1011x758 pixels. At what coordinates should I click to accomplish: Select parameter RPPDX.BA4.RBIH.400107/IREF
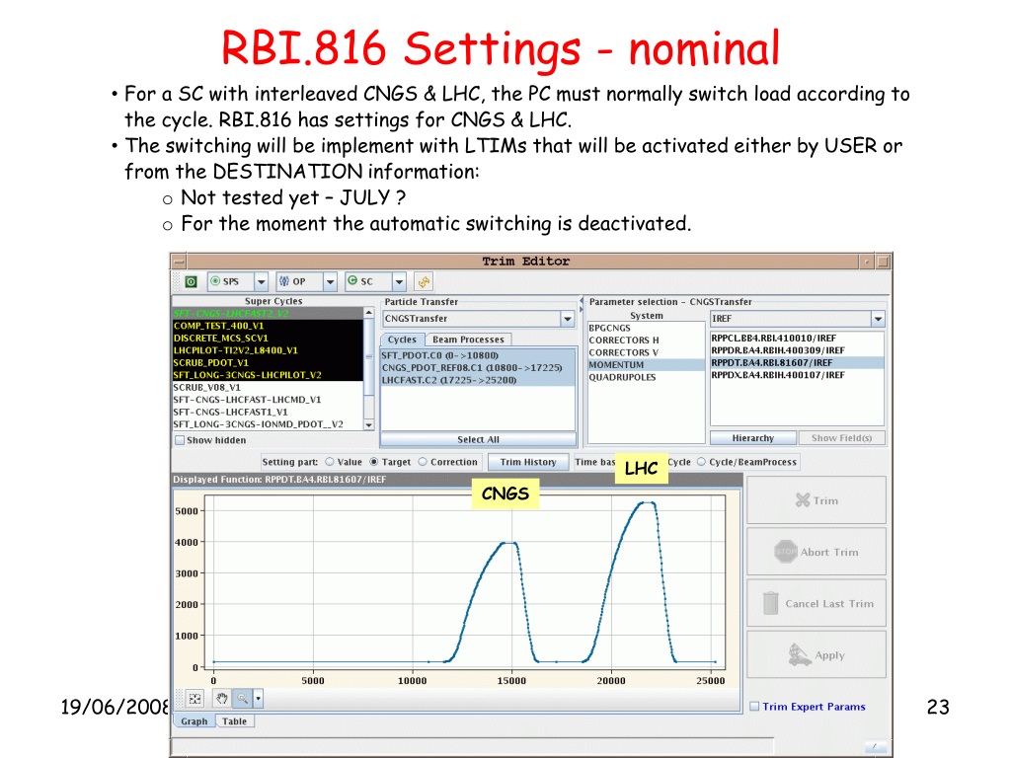797,374
